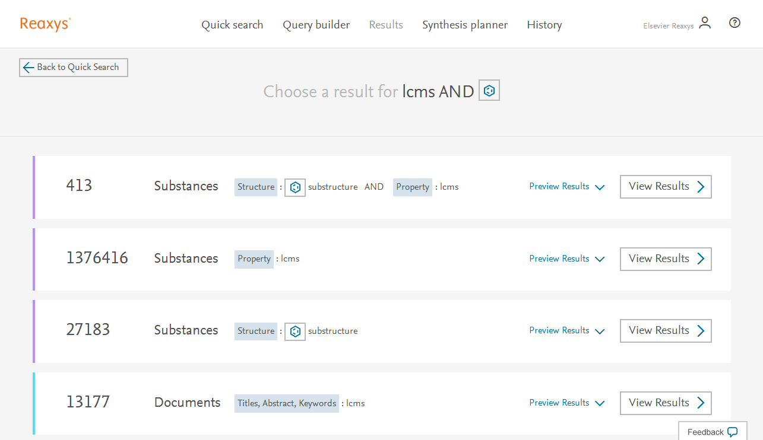The width and height of the screenshot is (763, 440).
Task: Open the Synthesis planner tab
Action: click(465, 25)
